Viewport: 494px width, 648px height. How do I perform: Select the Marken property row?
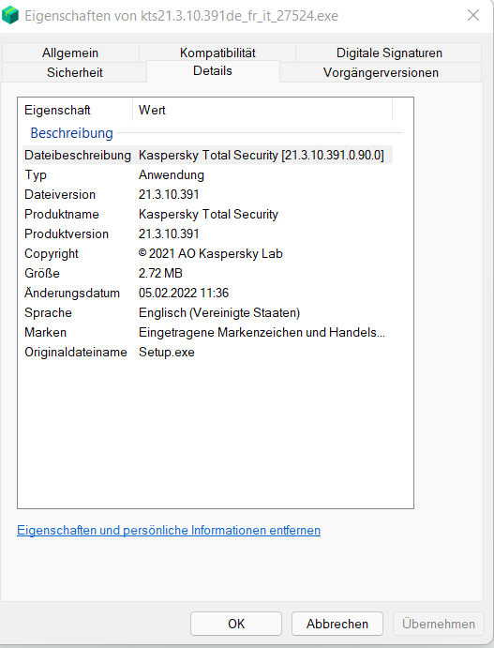[207, 332]
